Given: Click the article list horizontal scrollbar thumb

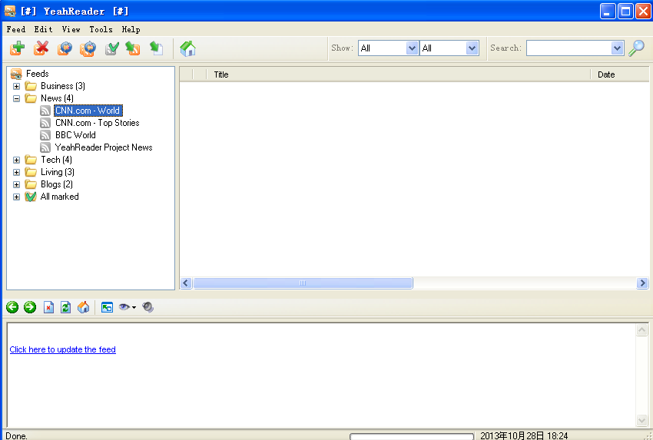Looking at the screenshot, I should pos(303,283).
